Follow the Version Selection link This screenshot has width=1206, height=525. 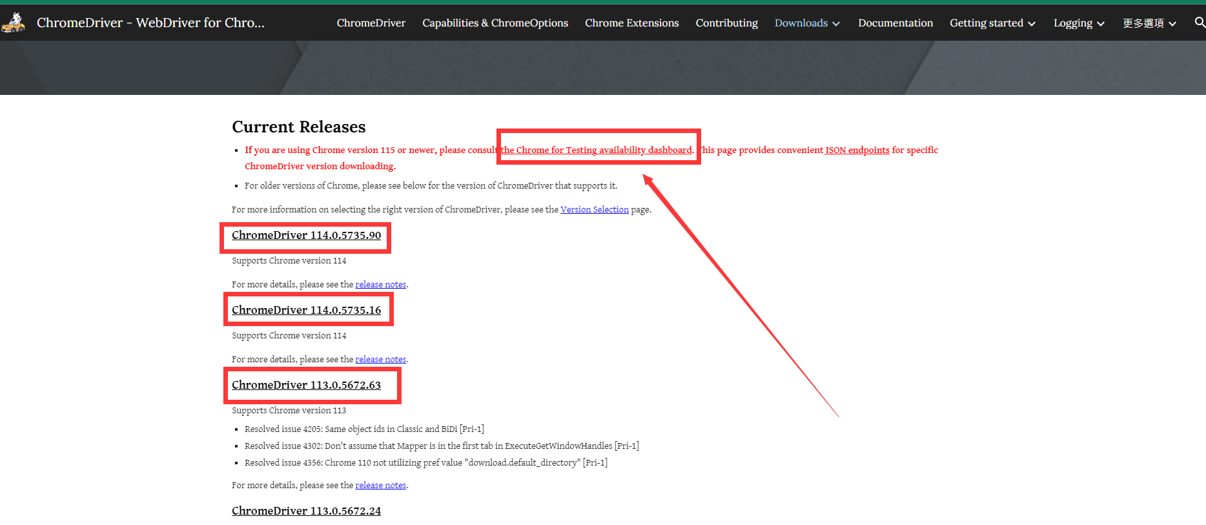pos(595,209)
